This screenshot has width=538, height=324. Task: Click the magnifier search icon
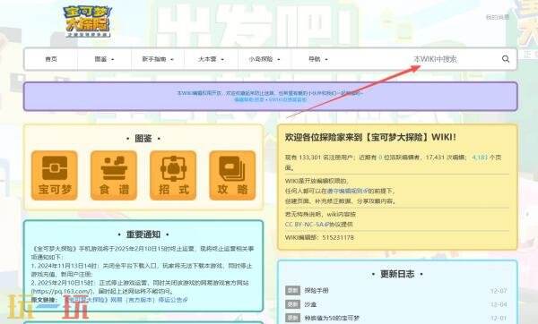pyautogui.click(x=506, y=59)
